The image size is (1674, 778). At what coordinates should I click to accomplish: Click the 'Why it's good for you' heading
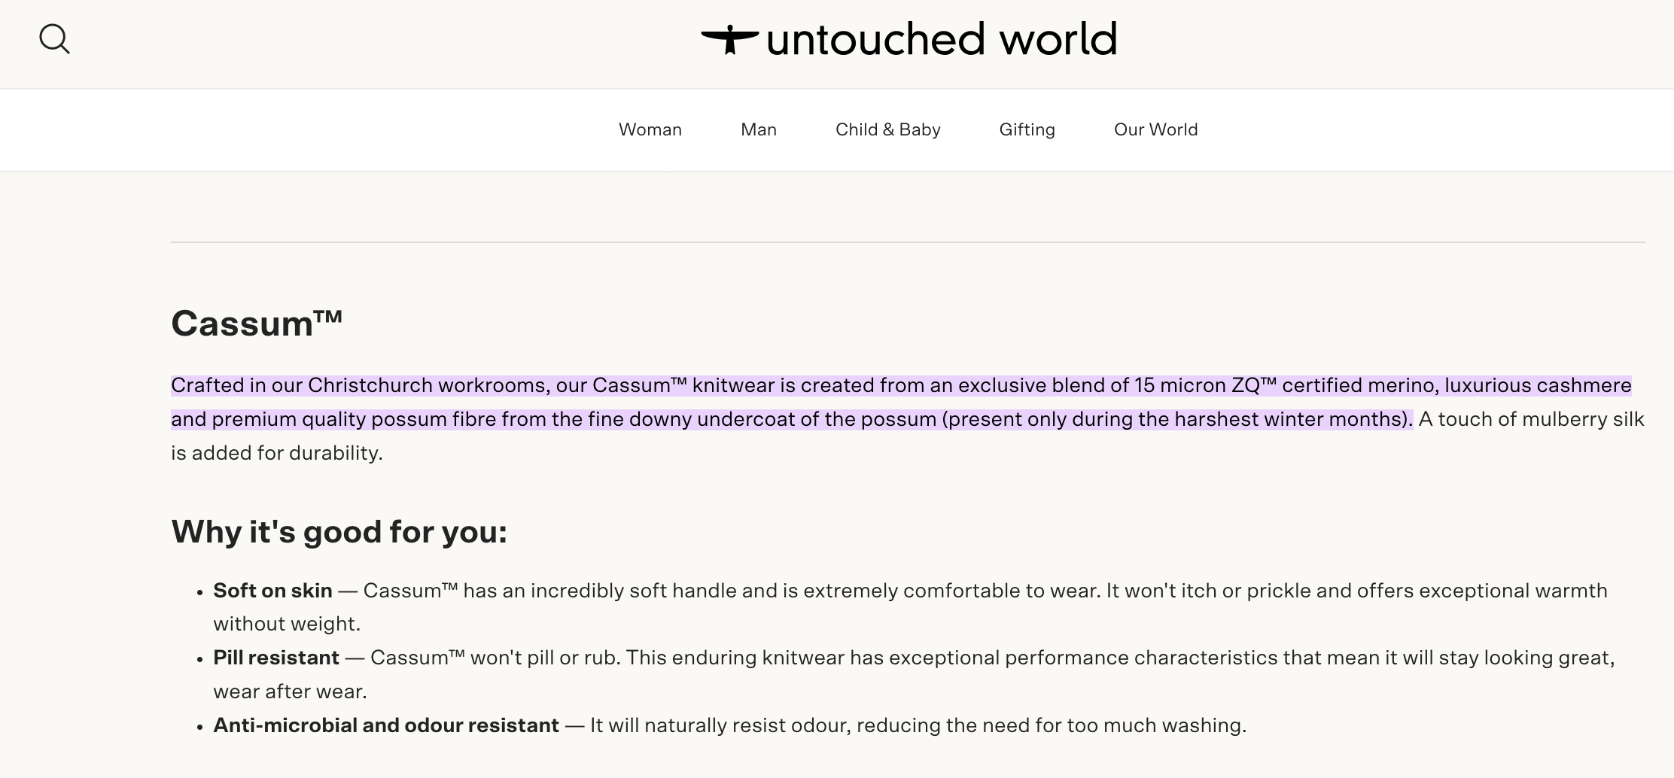pyautogui.click(x=340, y=532)
